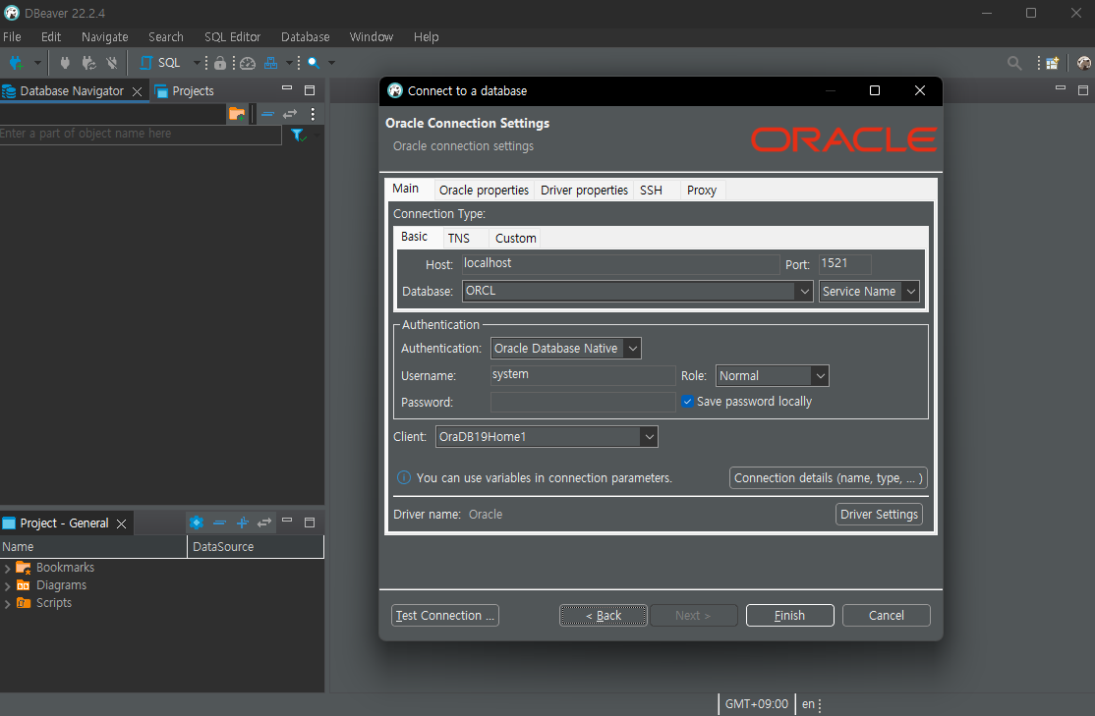Open the Help menu
The image size is (1095, 716).
click(426, 37)
